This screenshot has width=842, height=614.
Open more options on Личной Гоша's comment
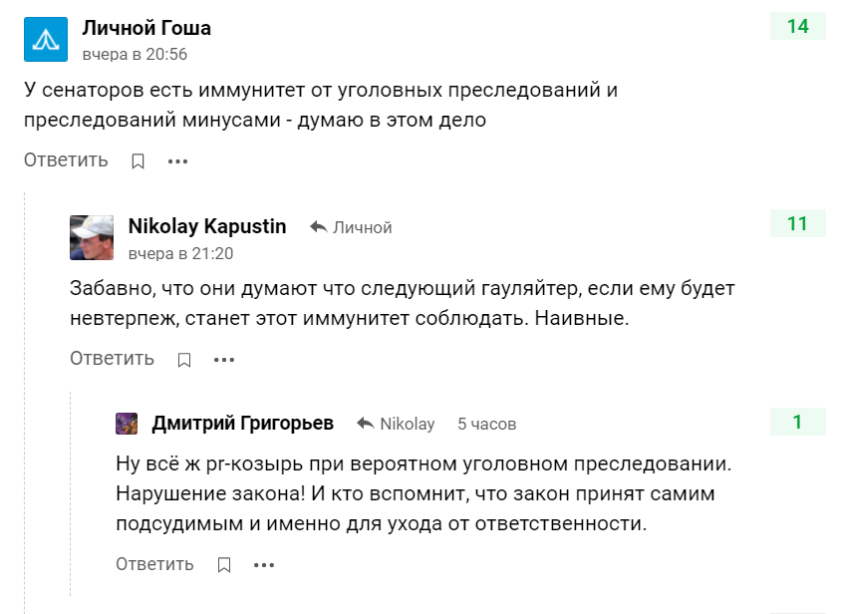click(x=177, y=161)
